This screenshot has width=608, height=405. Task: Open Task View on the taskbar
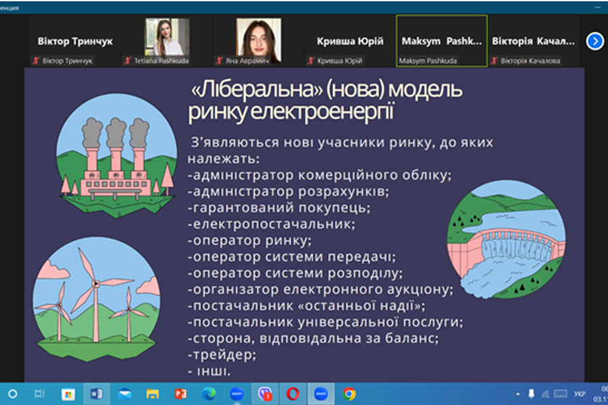[x=40, y=394]
